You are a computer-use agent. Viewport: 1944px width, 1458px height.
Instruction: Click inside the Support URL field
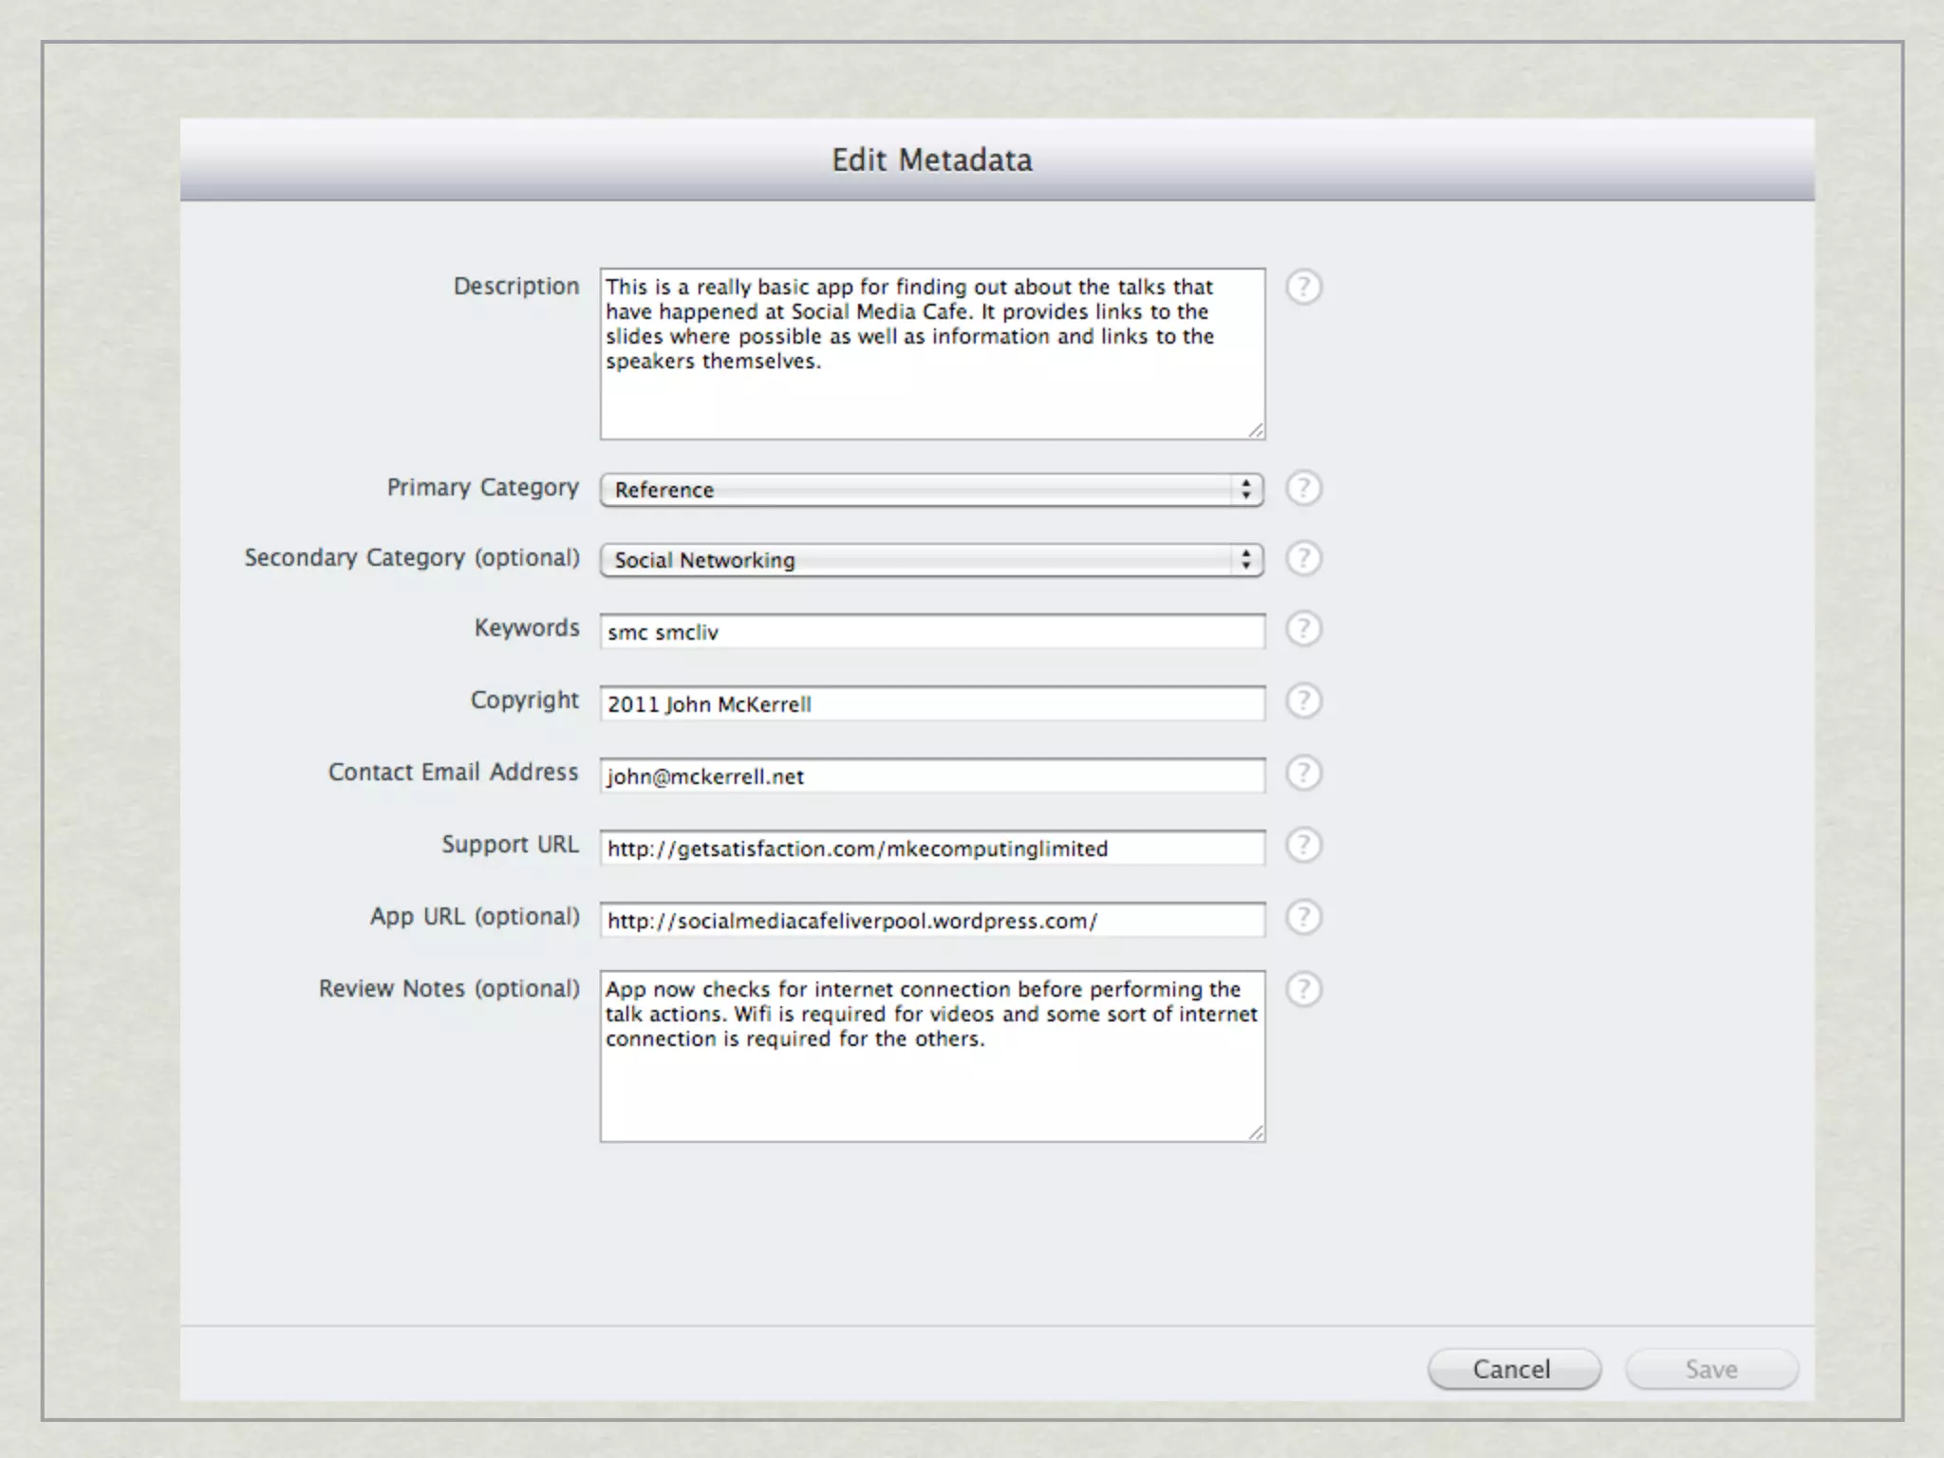pos(932,849)
